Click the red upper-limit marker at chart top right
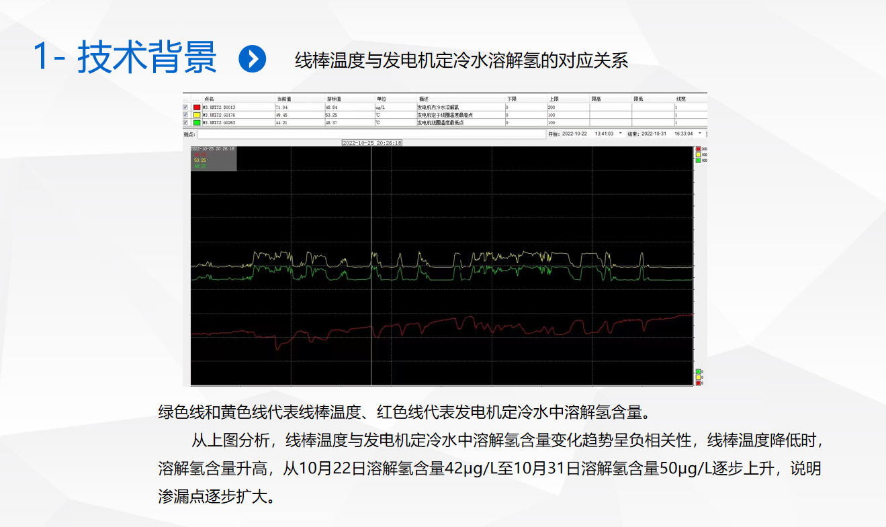 (699, 149)
